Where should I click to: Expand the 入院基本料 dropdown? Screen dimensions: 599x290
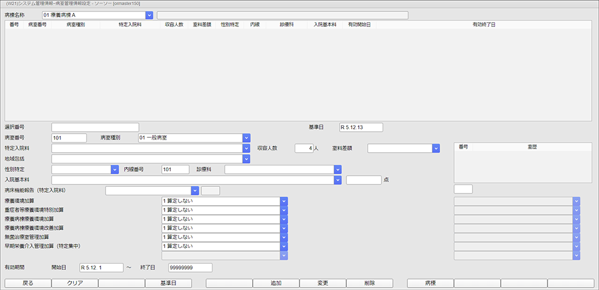[x=338, y=180]
